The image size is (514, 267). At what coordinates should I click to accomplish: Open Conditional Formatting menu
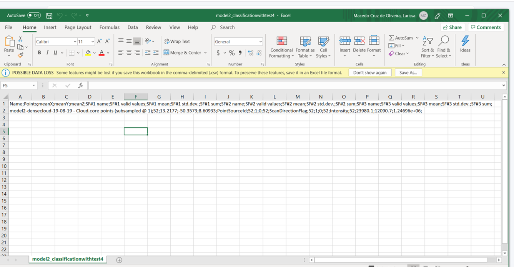pyautogui.click(x=281, y=47)
